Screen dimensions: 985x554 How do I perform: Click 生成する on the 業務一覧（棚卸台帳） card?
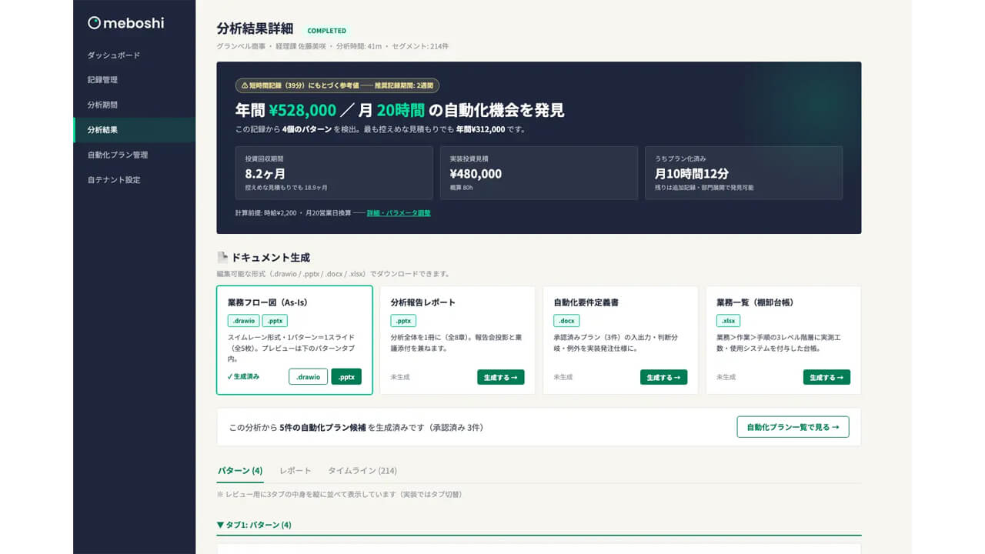826,377
